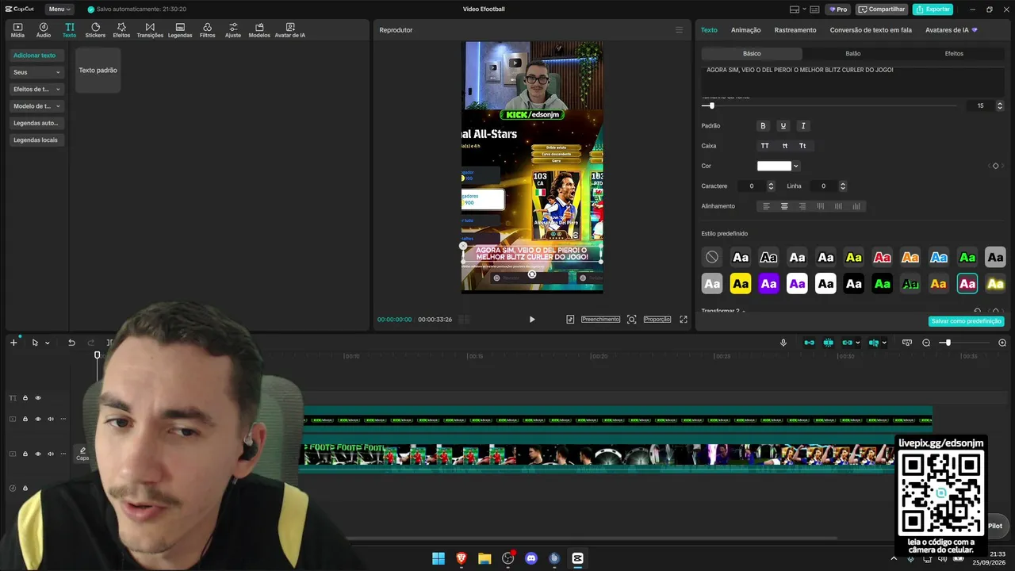Image resolution: width=1015 pixels, height=571 pixels.
Task: Open the Menu dropdown
Action: point(59,10)
